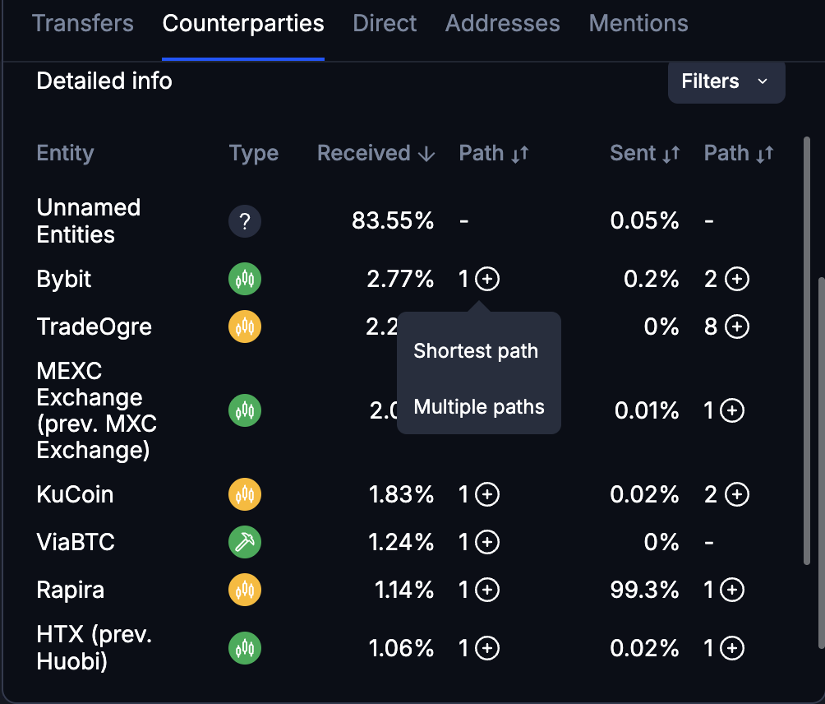The height and width of the screenshot is (704, 825).
Task: Toggle sort order on the Received column
Action: (x=376, y=153)
